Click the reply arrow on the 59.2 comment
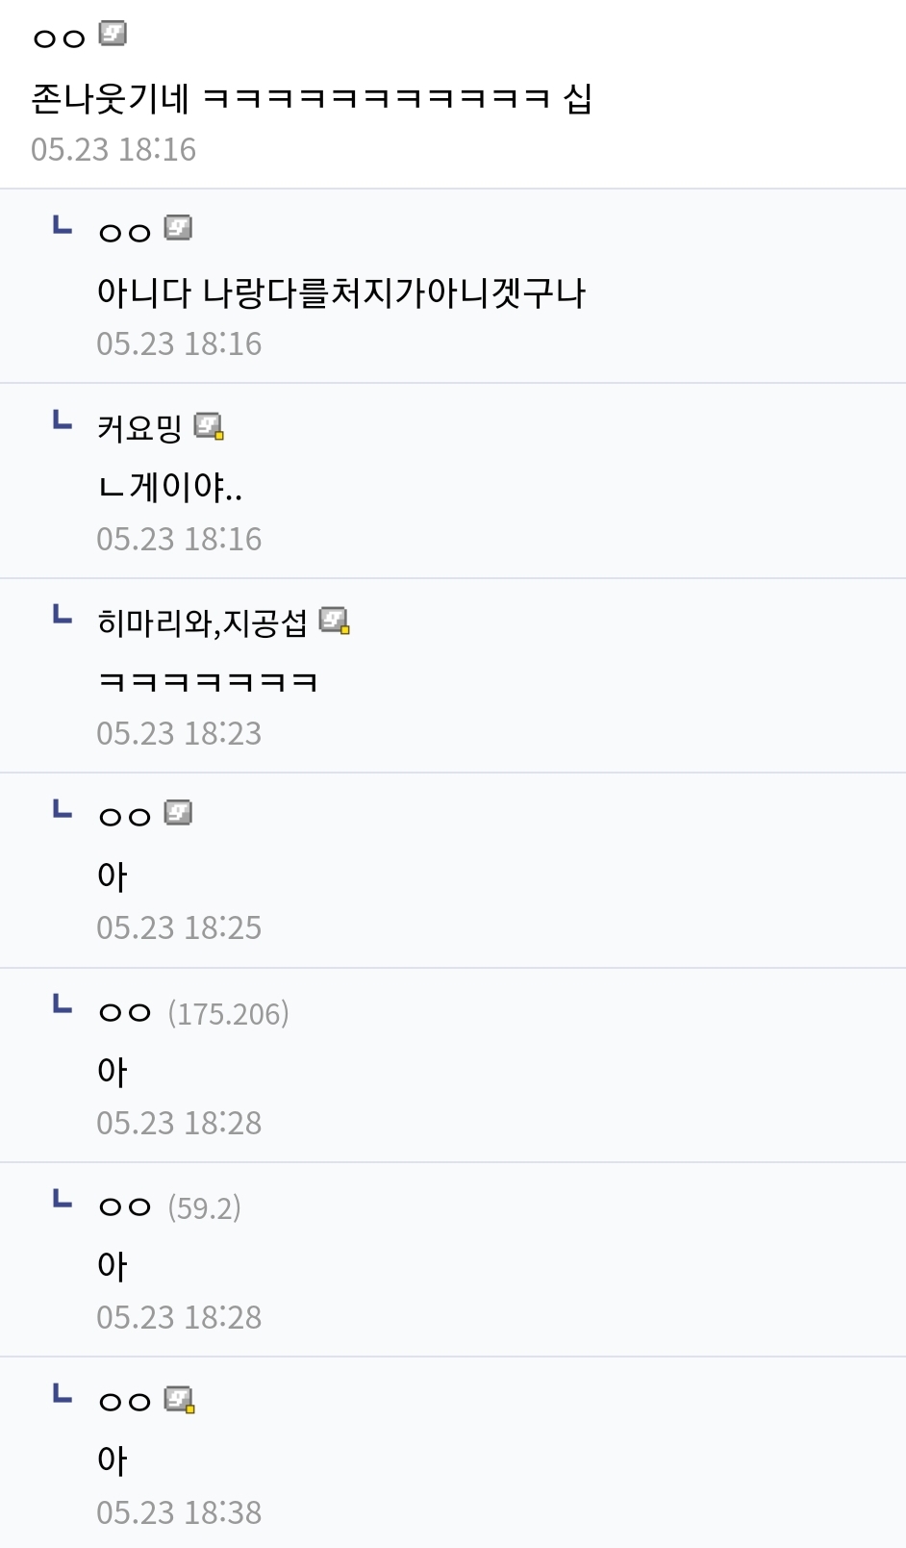The height and width of the screenshot is (1548, 906). pos(63,1199)
